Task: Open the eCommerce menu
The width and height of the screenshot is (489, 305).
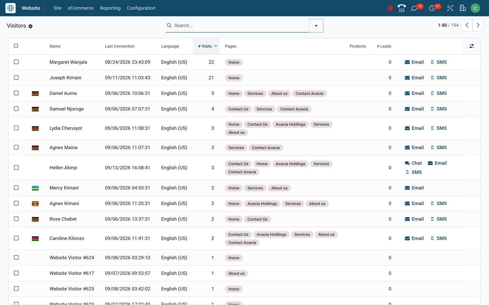Action: 81,8
